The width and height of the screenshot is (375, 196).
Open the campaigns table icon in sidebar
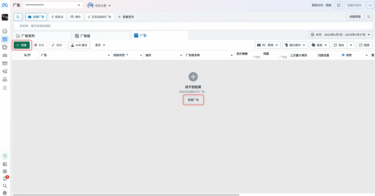pyautogui.click(x=5, y=39)
